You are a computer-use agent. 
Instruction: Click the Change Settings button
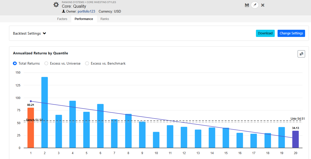point(291,33)
